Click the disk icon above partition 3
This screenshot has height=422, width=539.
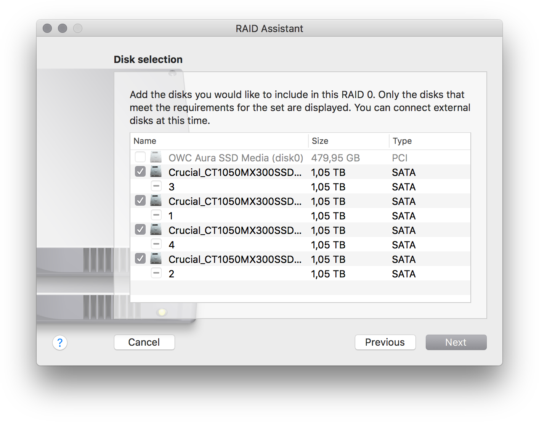click(x=156, y=172)
